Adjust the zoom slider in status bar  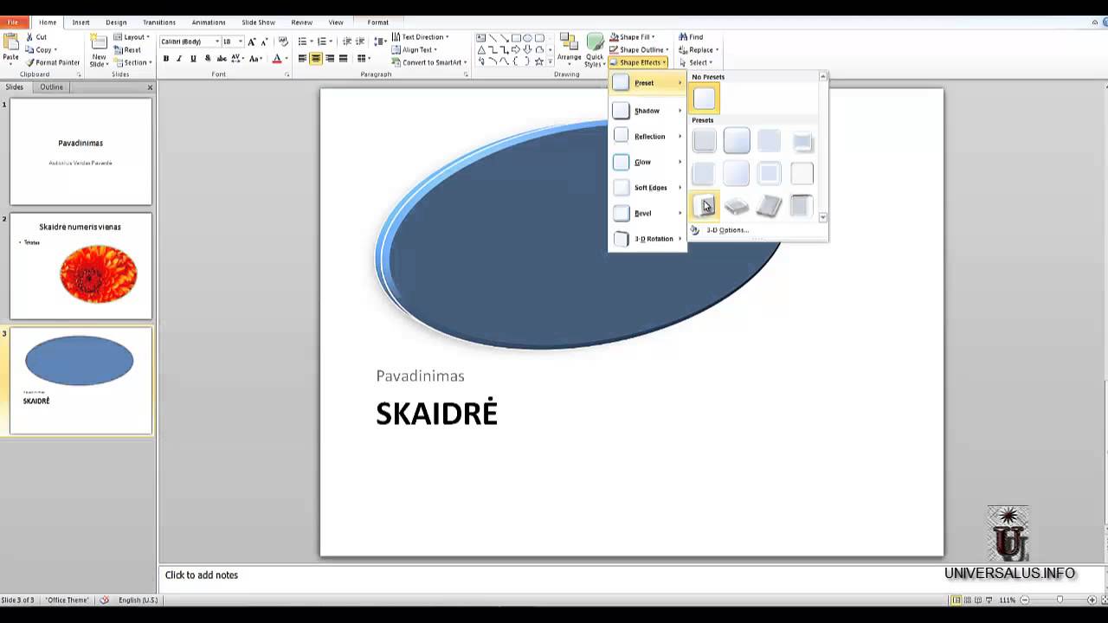(1060, 600)
